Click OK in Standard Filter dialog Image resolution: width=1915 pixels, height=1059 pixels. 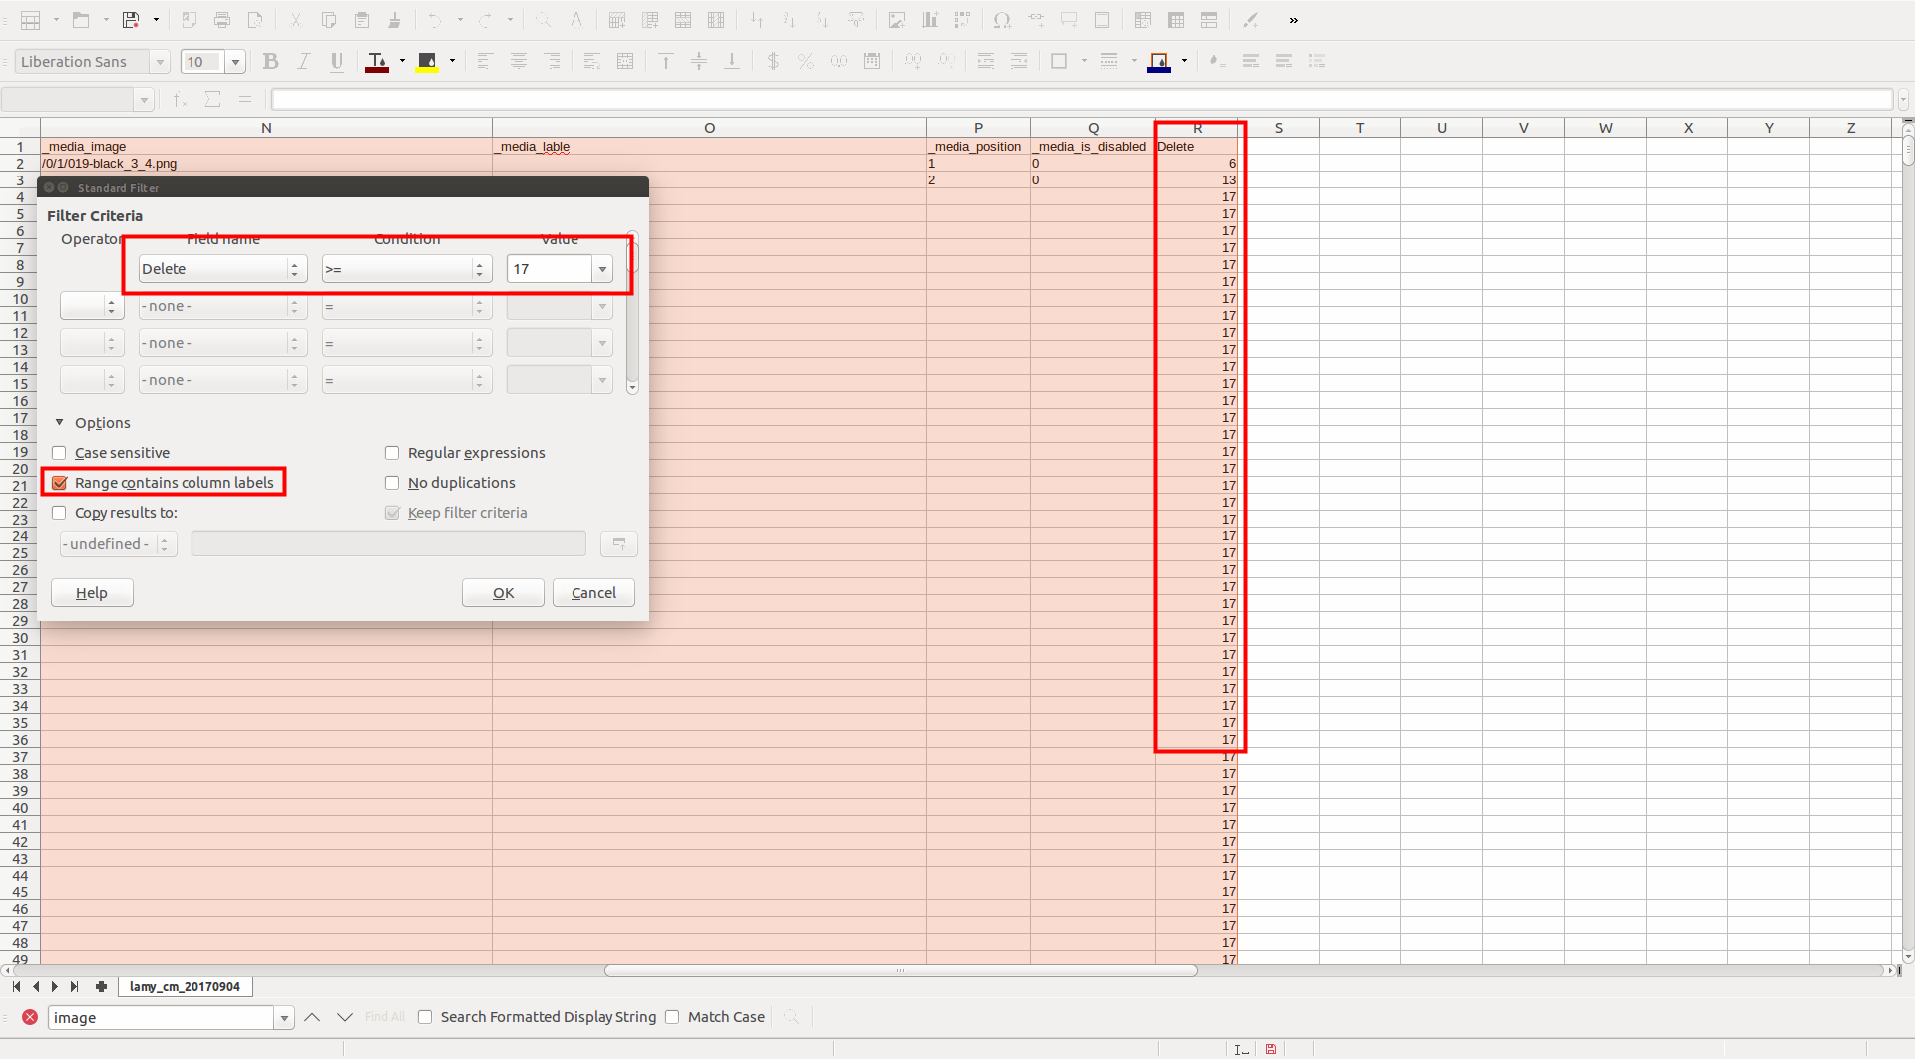point(503,593)
